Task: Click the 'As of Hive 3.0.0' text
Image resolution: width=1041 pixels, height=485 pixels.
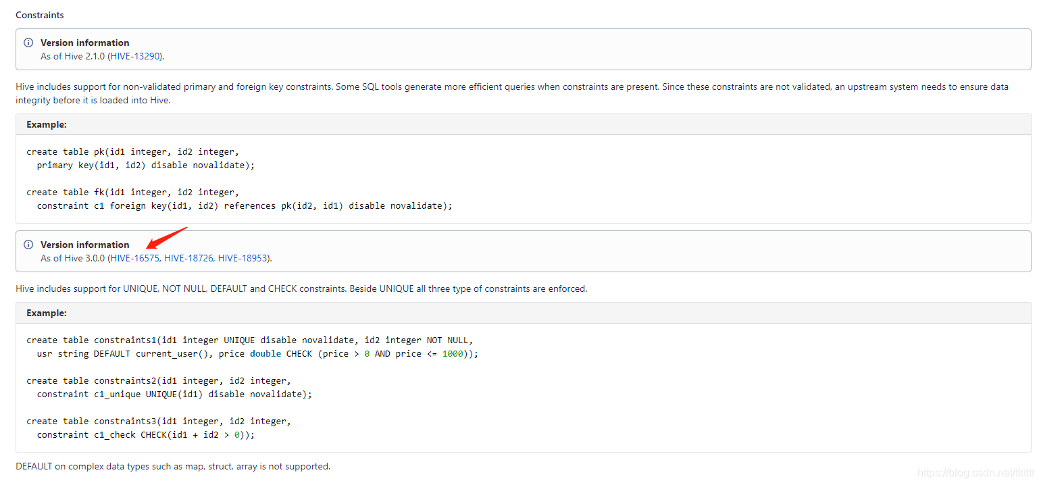Action: coord(72,258)
